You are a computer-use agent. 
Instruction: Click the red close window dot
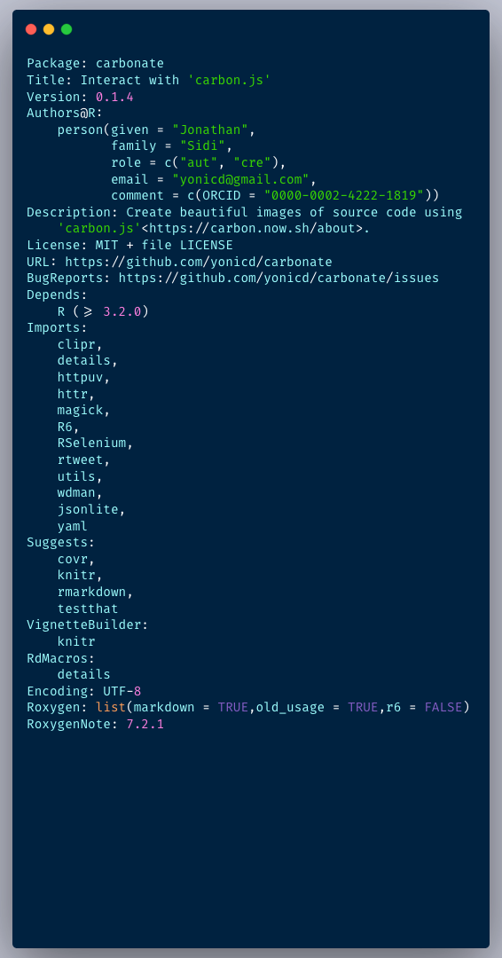coord(30,29)
